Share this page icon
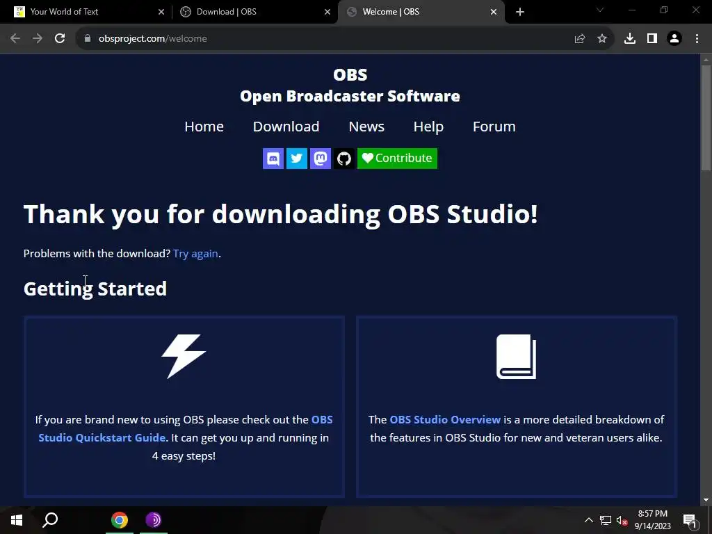Screen dimensions: 712x534 (580, 39)
